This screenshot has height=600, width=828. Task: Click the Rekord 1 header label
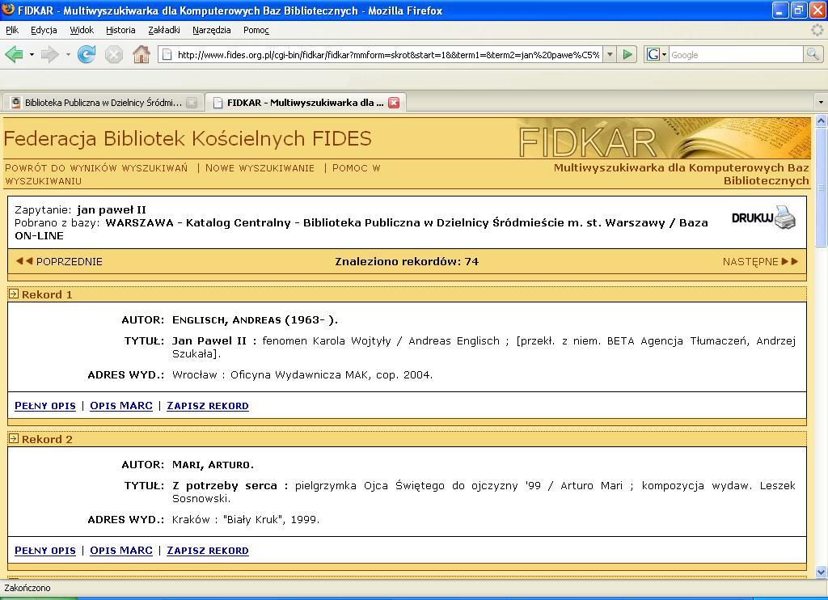(x=47, y=294)
